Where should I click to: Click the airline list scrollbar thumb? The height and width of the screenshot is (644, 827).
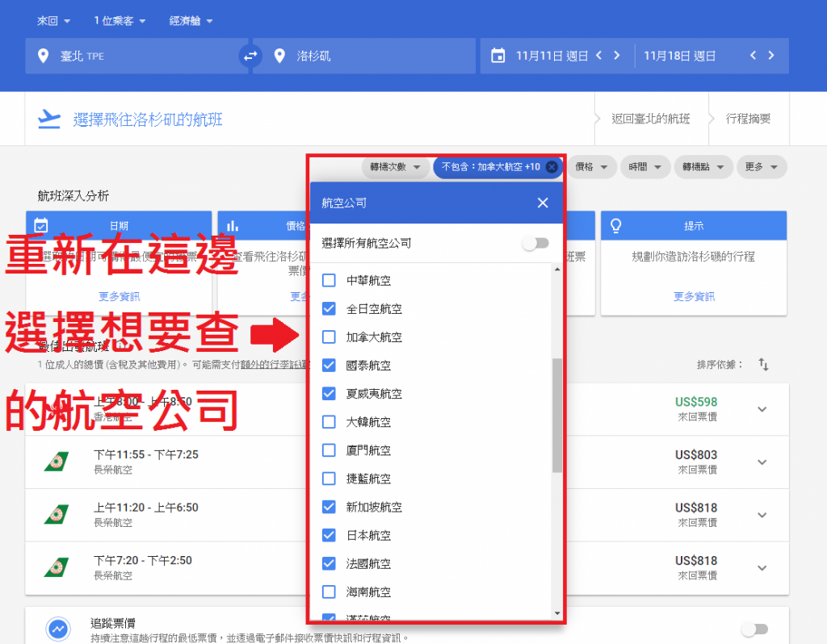pyautogui.click(x=557, y=416)
